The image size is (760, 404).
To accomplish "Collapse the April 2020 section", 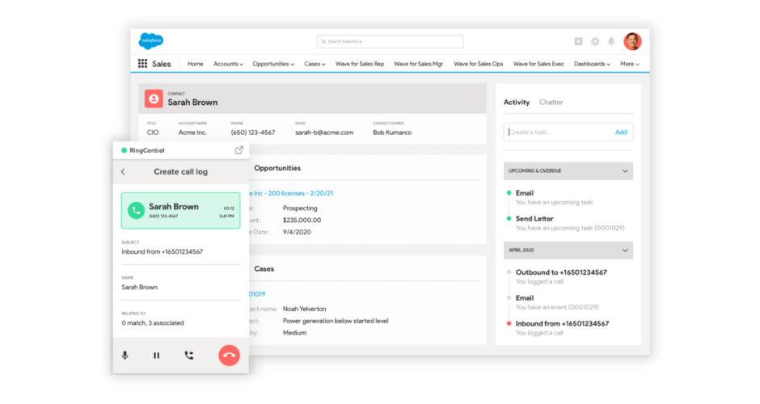I will [x=568, y=250].
